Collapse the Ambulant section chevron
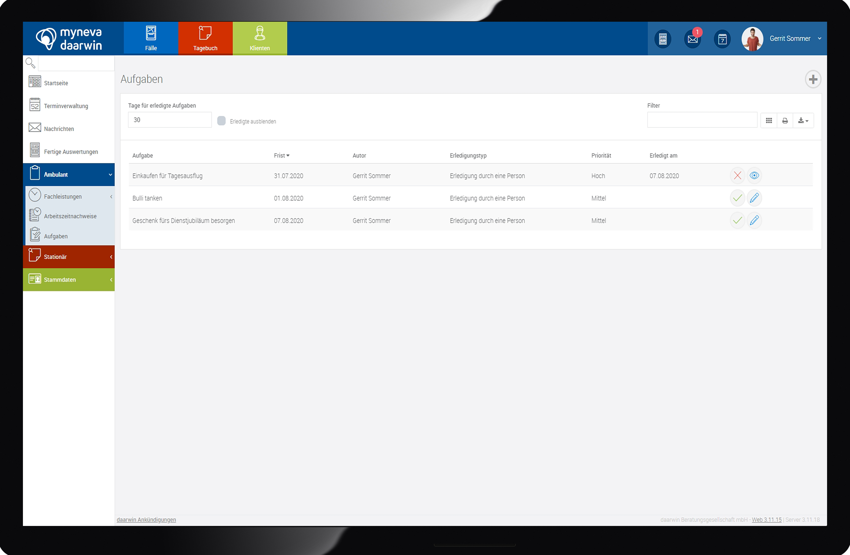Image resolution: width=850 pixels, height=555 pixels. 110,175
